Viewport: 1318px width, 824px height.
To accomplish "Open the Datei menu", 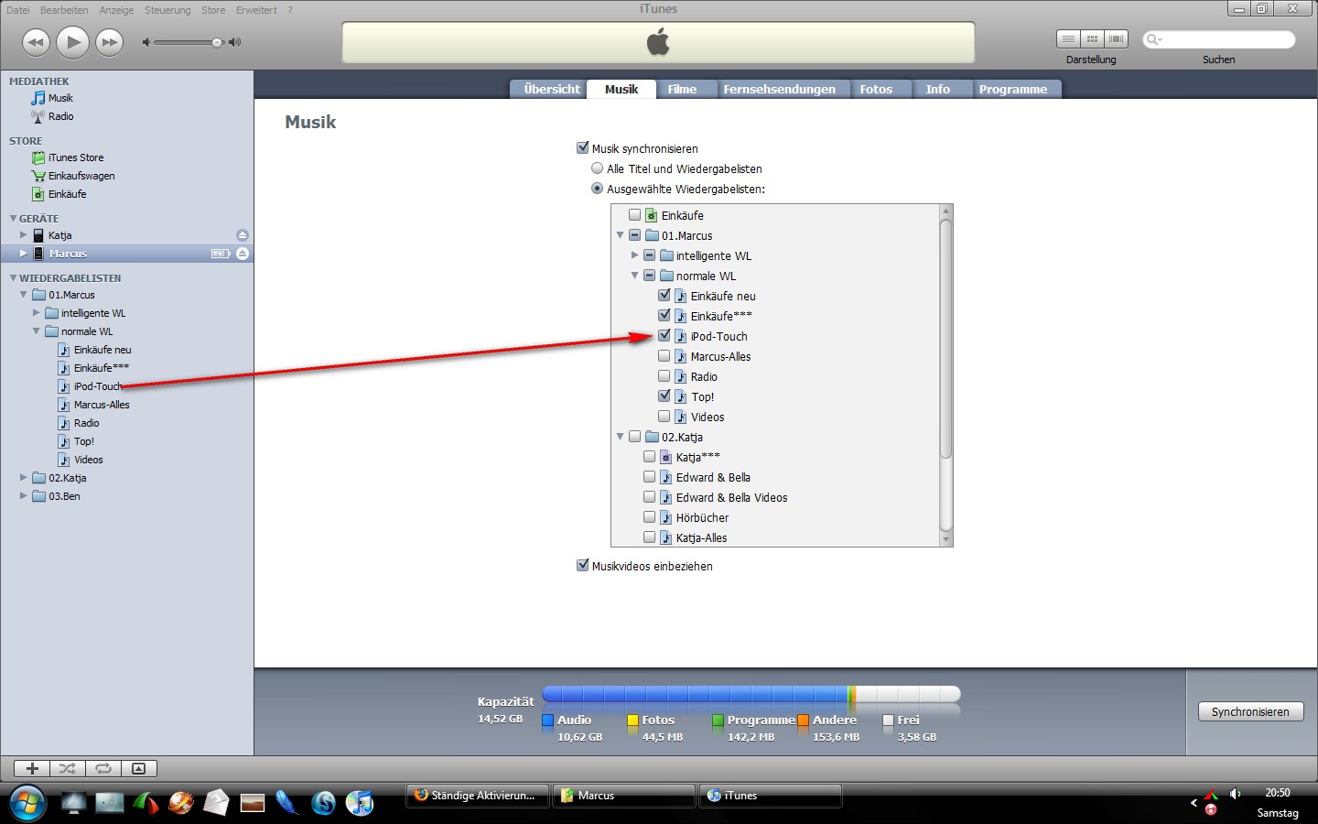I will click(x=17, y=10).
